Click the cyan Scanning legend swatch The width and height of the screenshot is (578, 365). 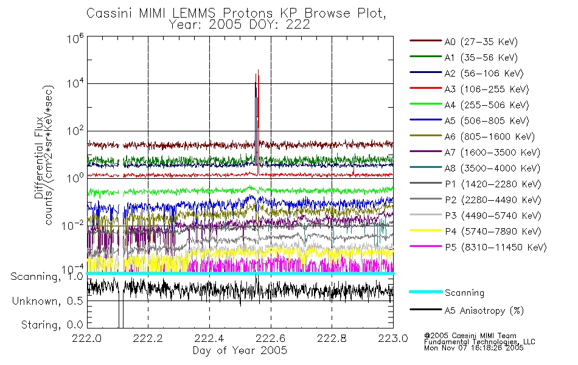(426, 291)
